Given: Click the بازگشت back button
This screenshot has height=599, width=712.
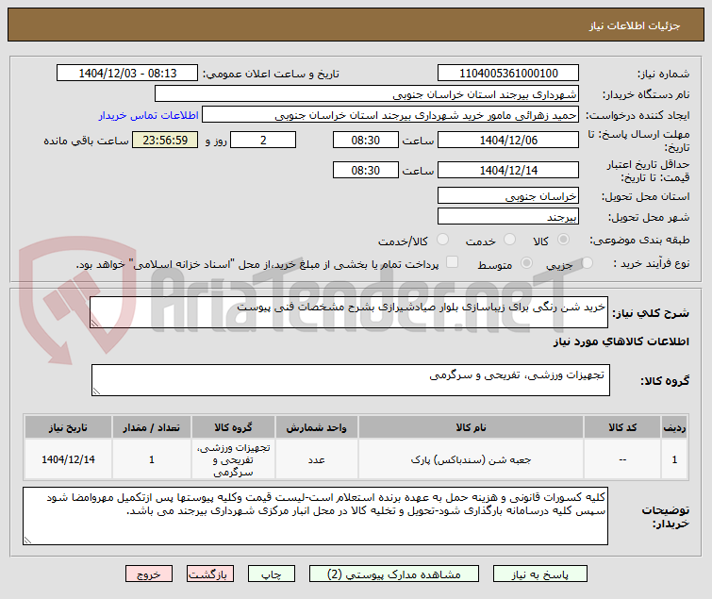Looking at the screenshot, I should [209, 574].
